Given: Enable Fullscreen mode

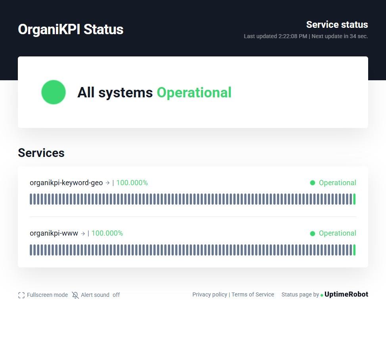Looking at the screenshot, I should (x=47, y=295).
